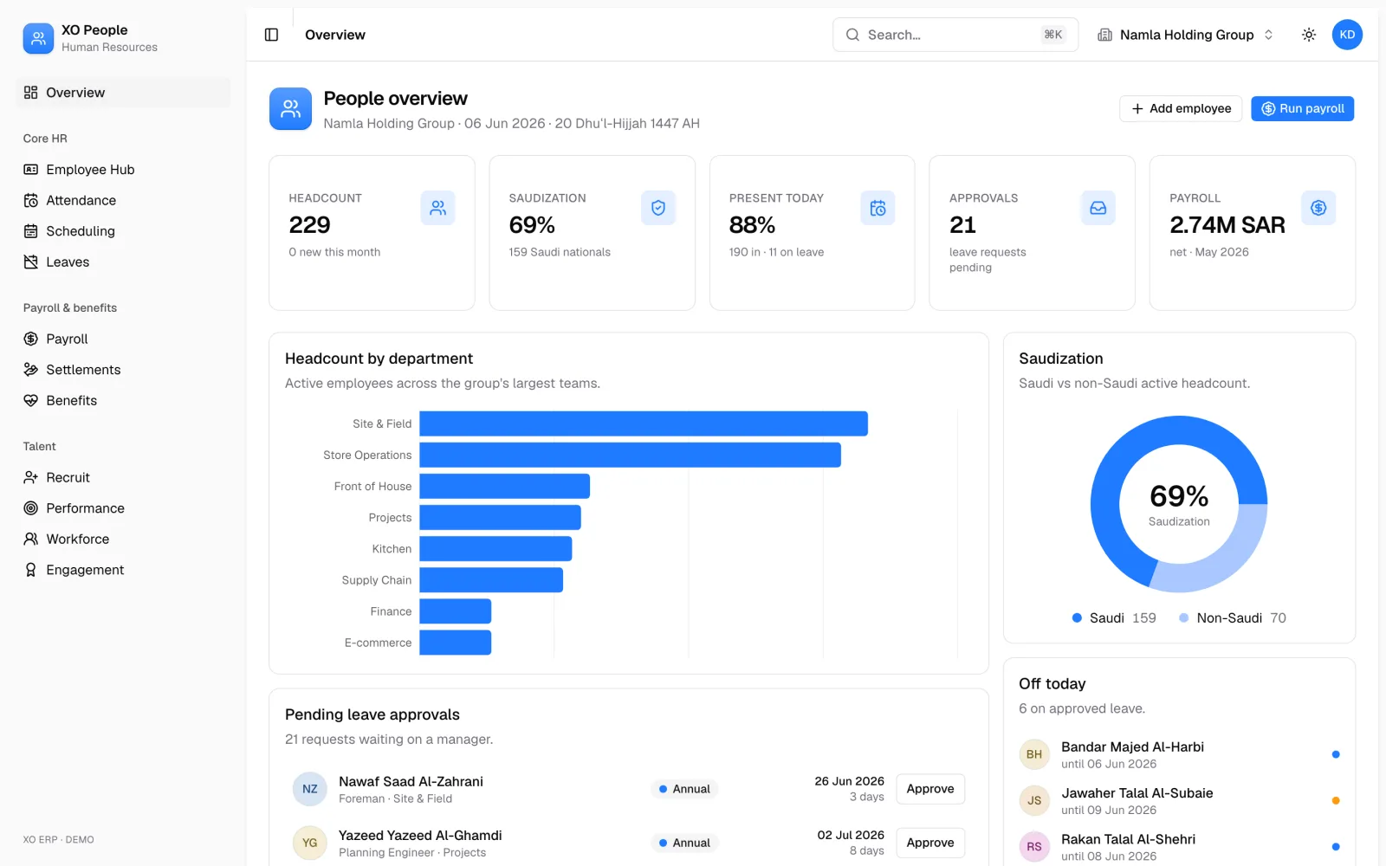Click the Settlements icon in sidebar
The height and width of the screenshot is (866, 1386).
tap(31, 370)
